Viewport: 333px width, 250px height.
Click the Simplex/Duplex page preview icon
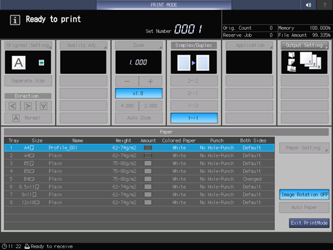click(193, 63)
